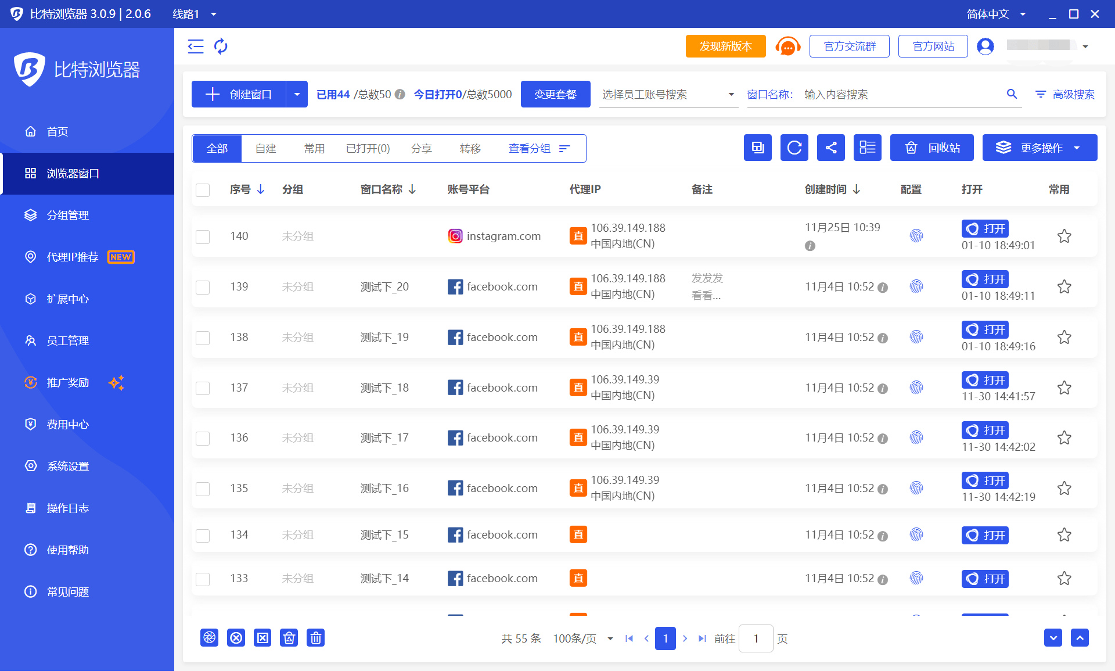Click the 窗口名称 search input field
The image size is (1115, 671).
pyautogui.click(x=900, y=94)
